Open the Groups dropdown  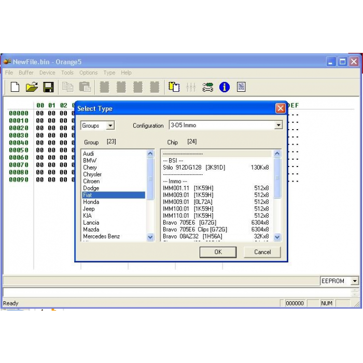pos(110,125)
